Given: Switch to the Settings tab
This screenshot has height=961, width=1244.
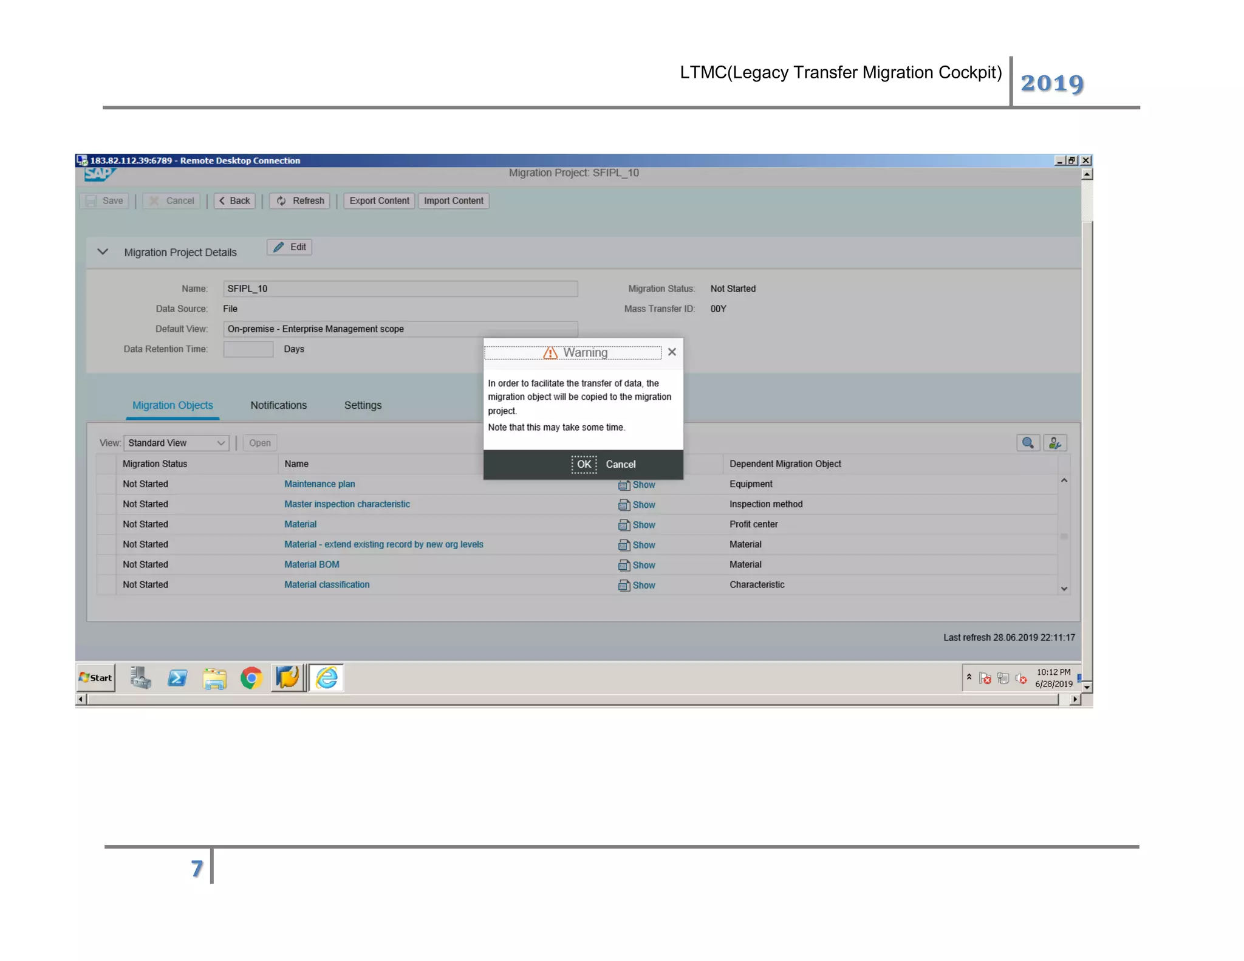Looking at the screenshot, I should 363,405.
